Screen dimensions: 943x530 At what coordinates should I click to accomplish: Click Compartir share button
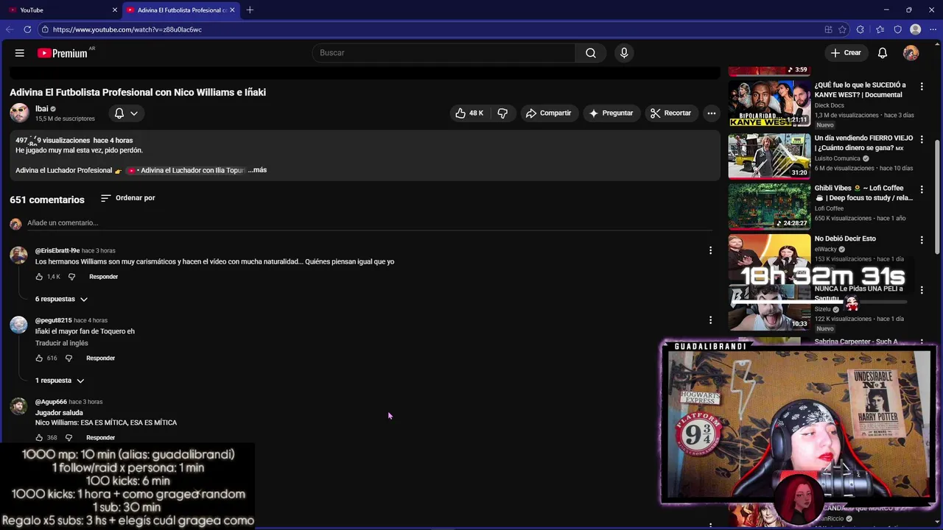pos(548,113)
